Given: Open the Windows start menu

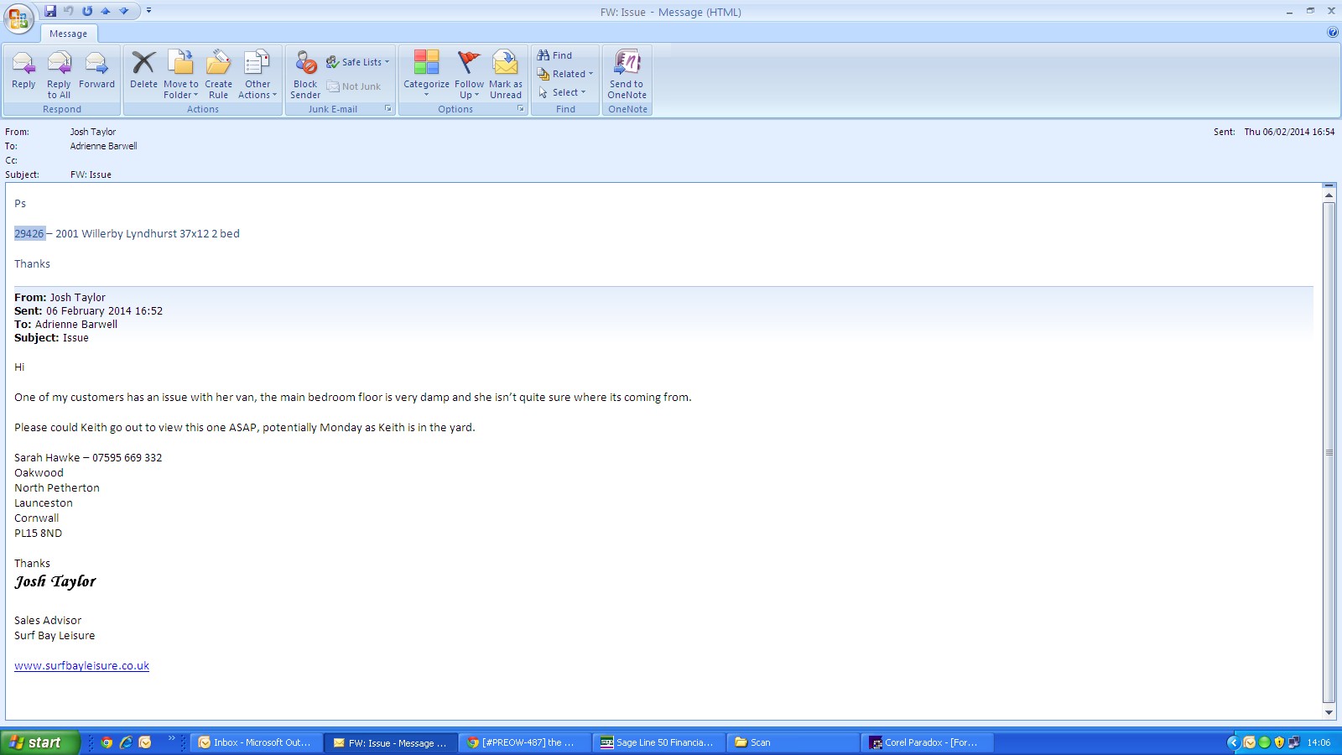Looking at the screenshot, I should tap(40, 742).
